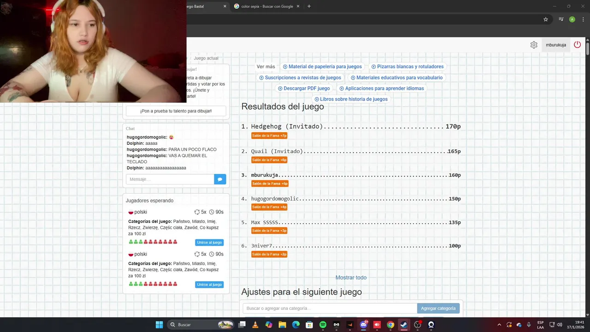Open Google Chrome taskbar icon

point(390,325)
